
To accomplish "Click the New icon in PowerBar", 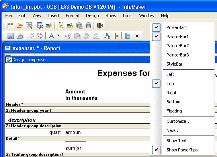I will tap(10, 25).
